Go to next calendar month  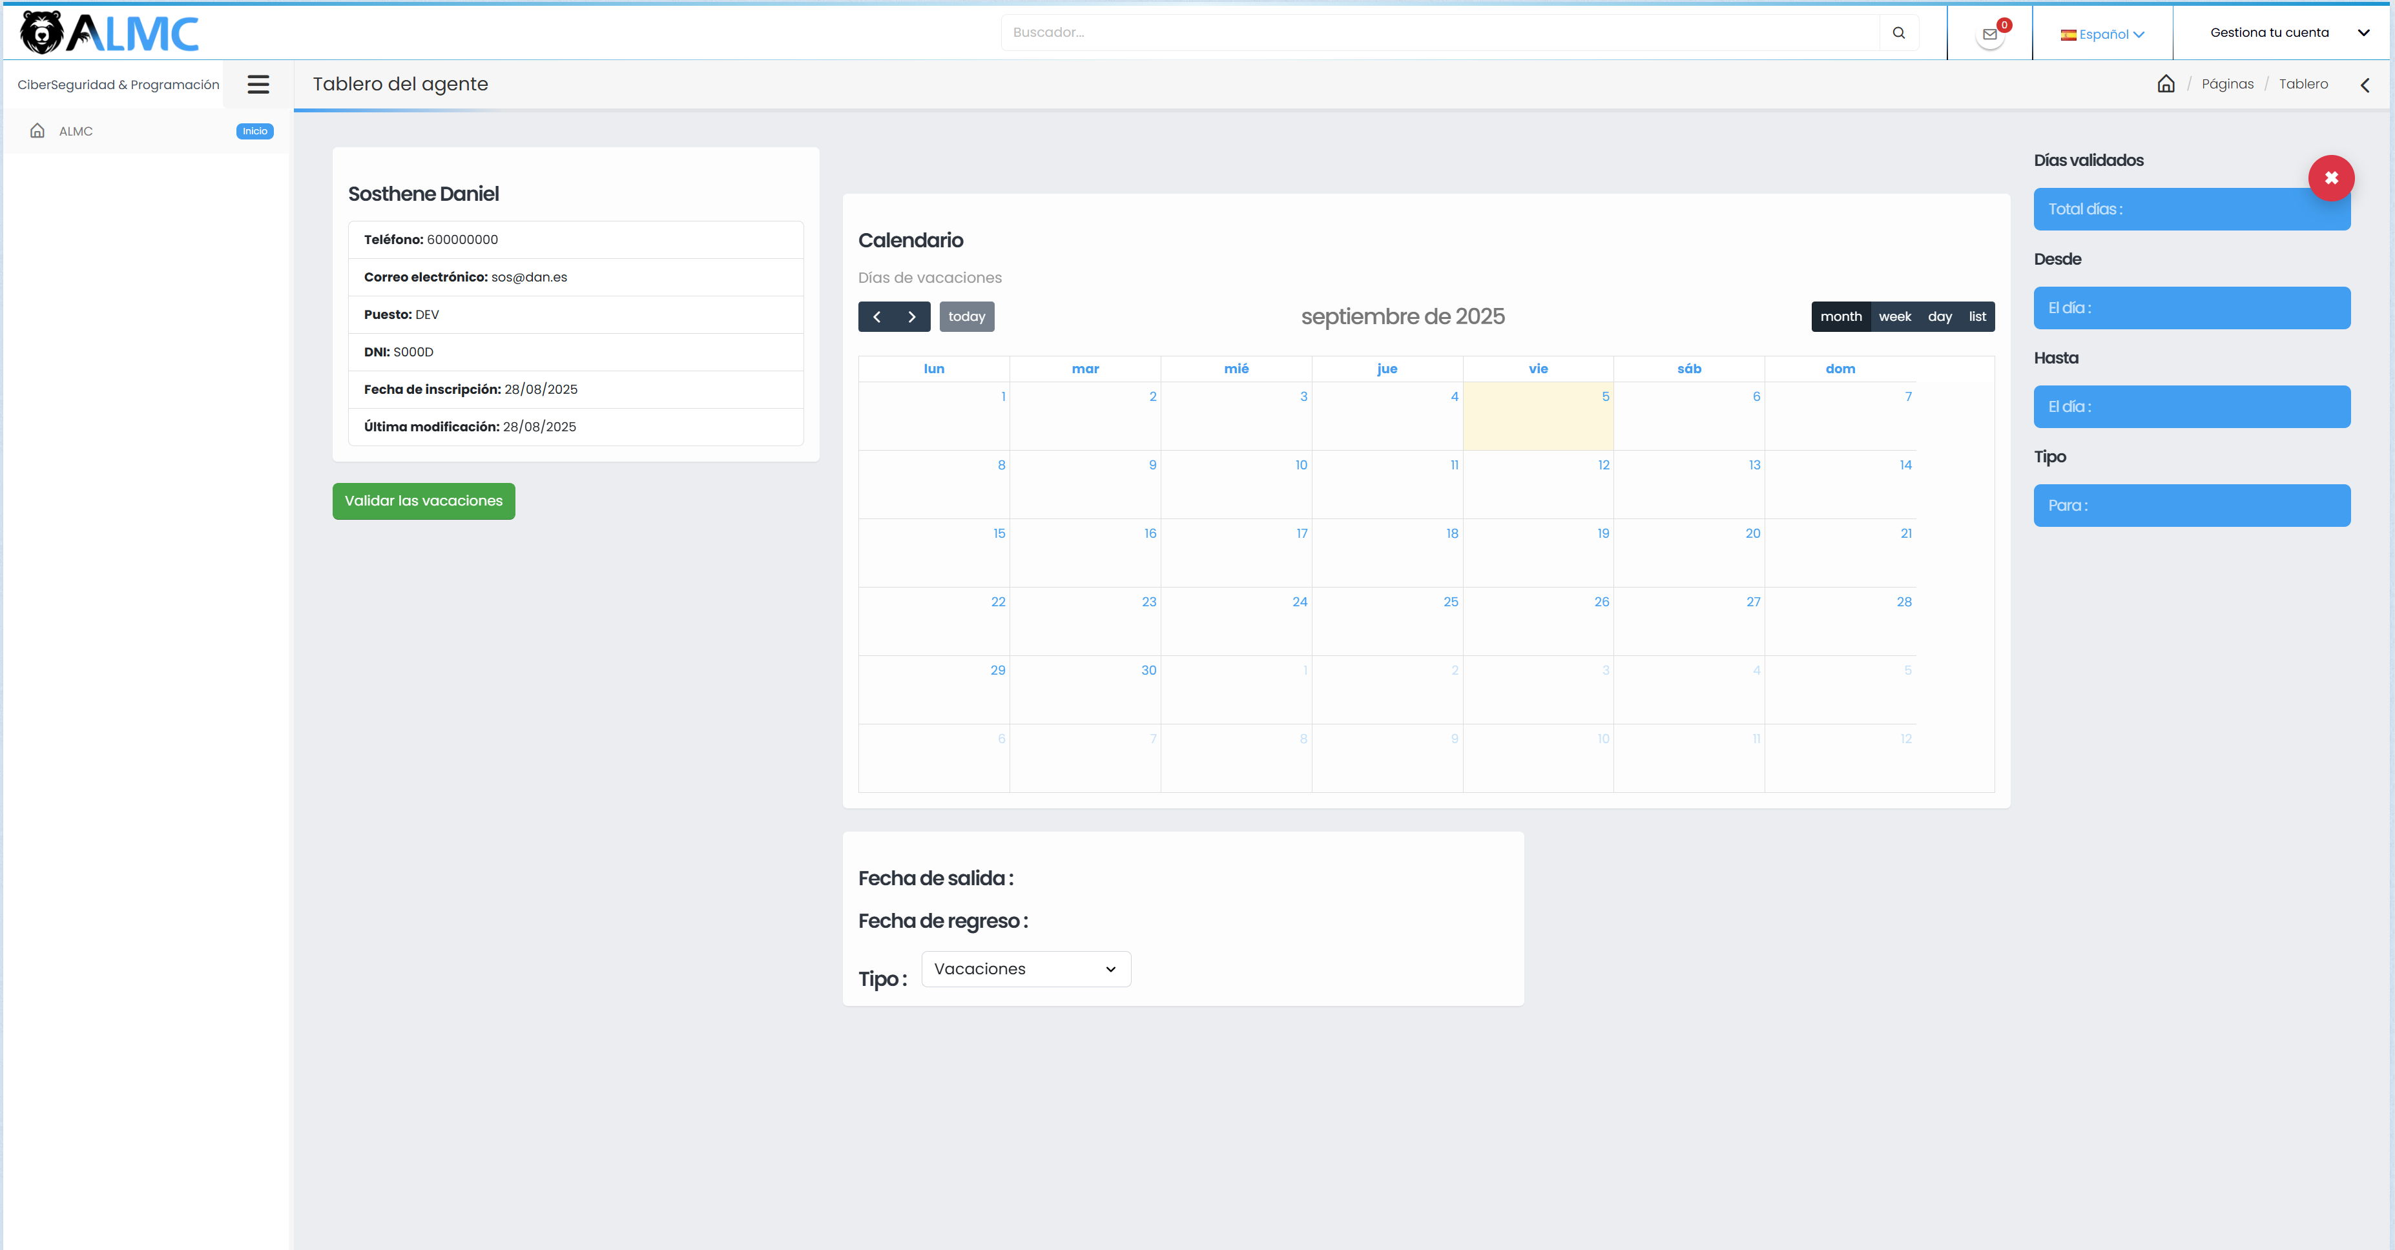912,317
